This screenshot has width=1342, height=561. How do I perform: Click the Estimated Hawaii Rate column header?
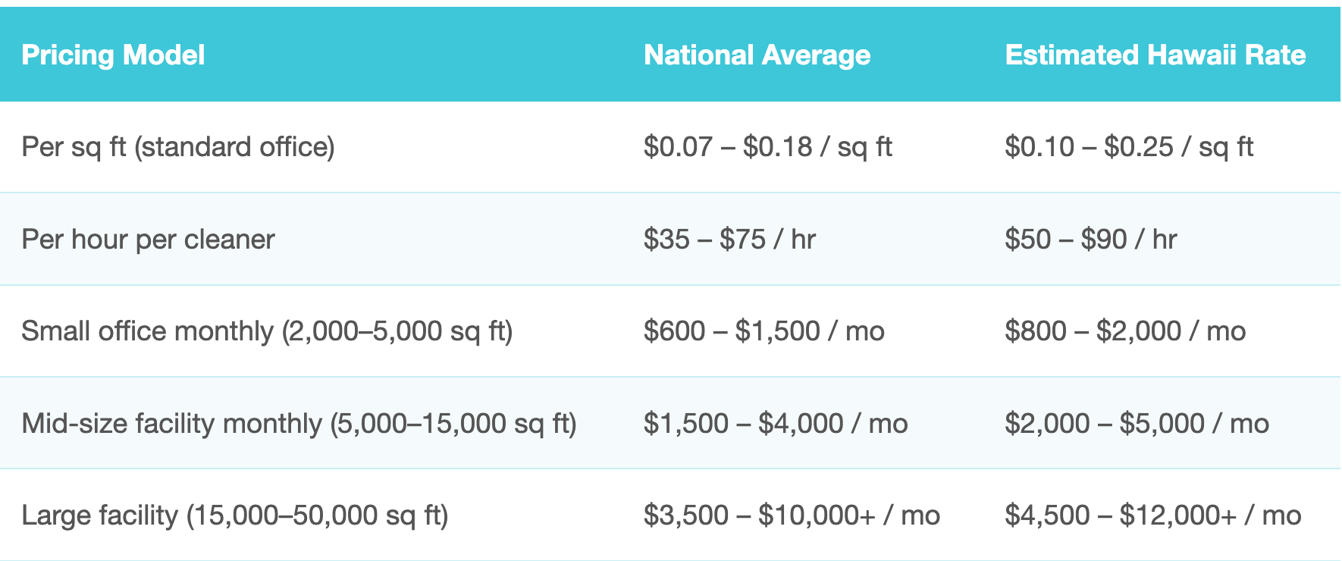point(1155,55)
